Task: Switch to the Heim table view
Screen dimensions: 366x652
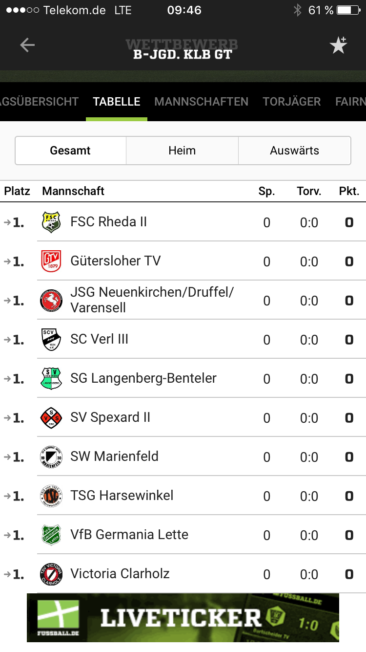Action: (182, 151)
